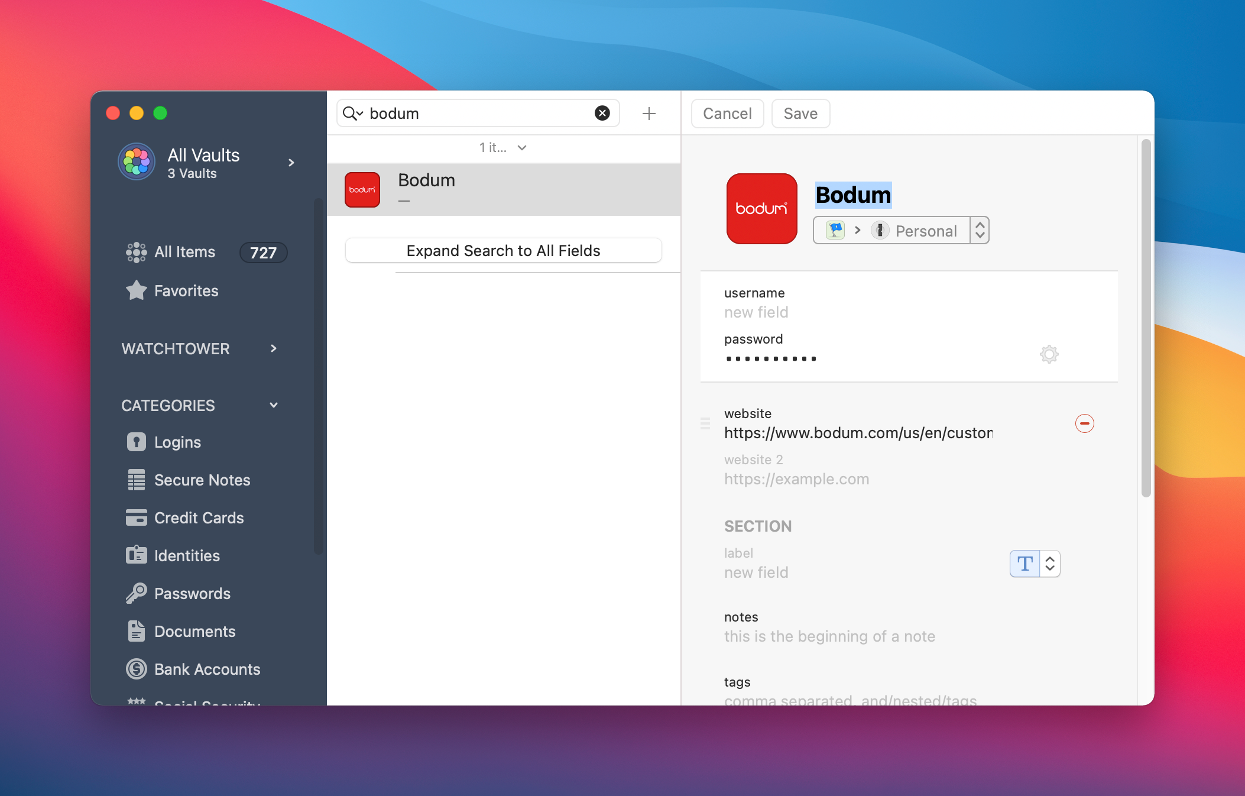The height and width of the screenshot is (796, 1245).
Task: Open field type selector for new field
Action: click(1035, 564)
